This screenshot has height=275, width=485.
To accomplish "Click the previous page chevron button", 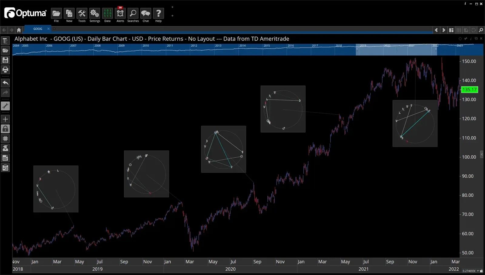I will (436, 30).
